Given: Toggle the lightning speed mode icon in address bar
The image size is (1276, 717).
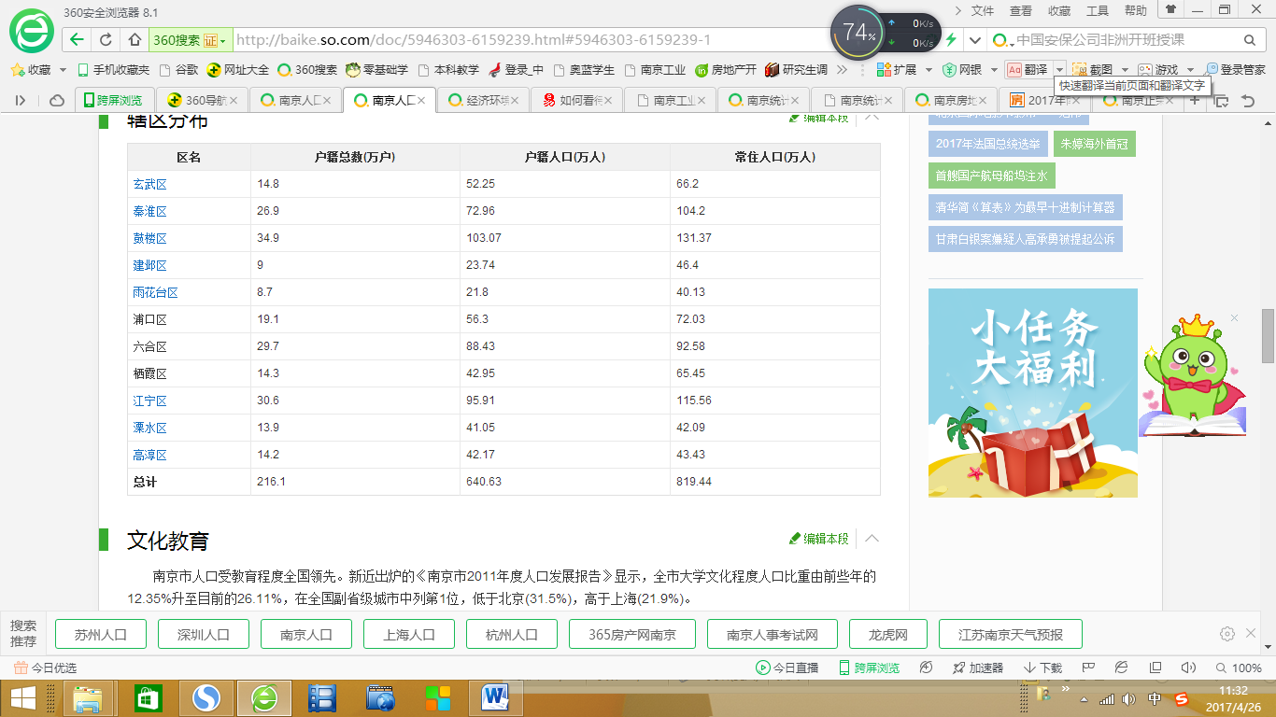Looking at the screenshot, I should pos(951,40).
